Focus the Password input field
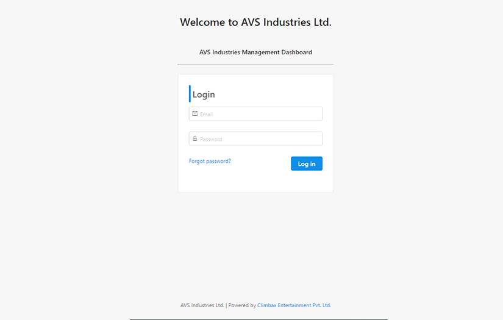Viewport: 503px width, 320px height. (255, 138)
